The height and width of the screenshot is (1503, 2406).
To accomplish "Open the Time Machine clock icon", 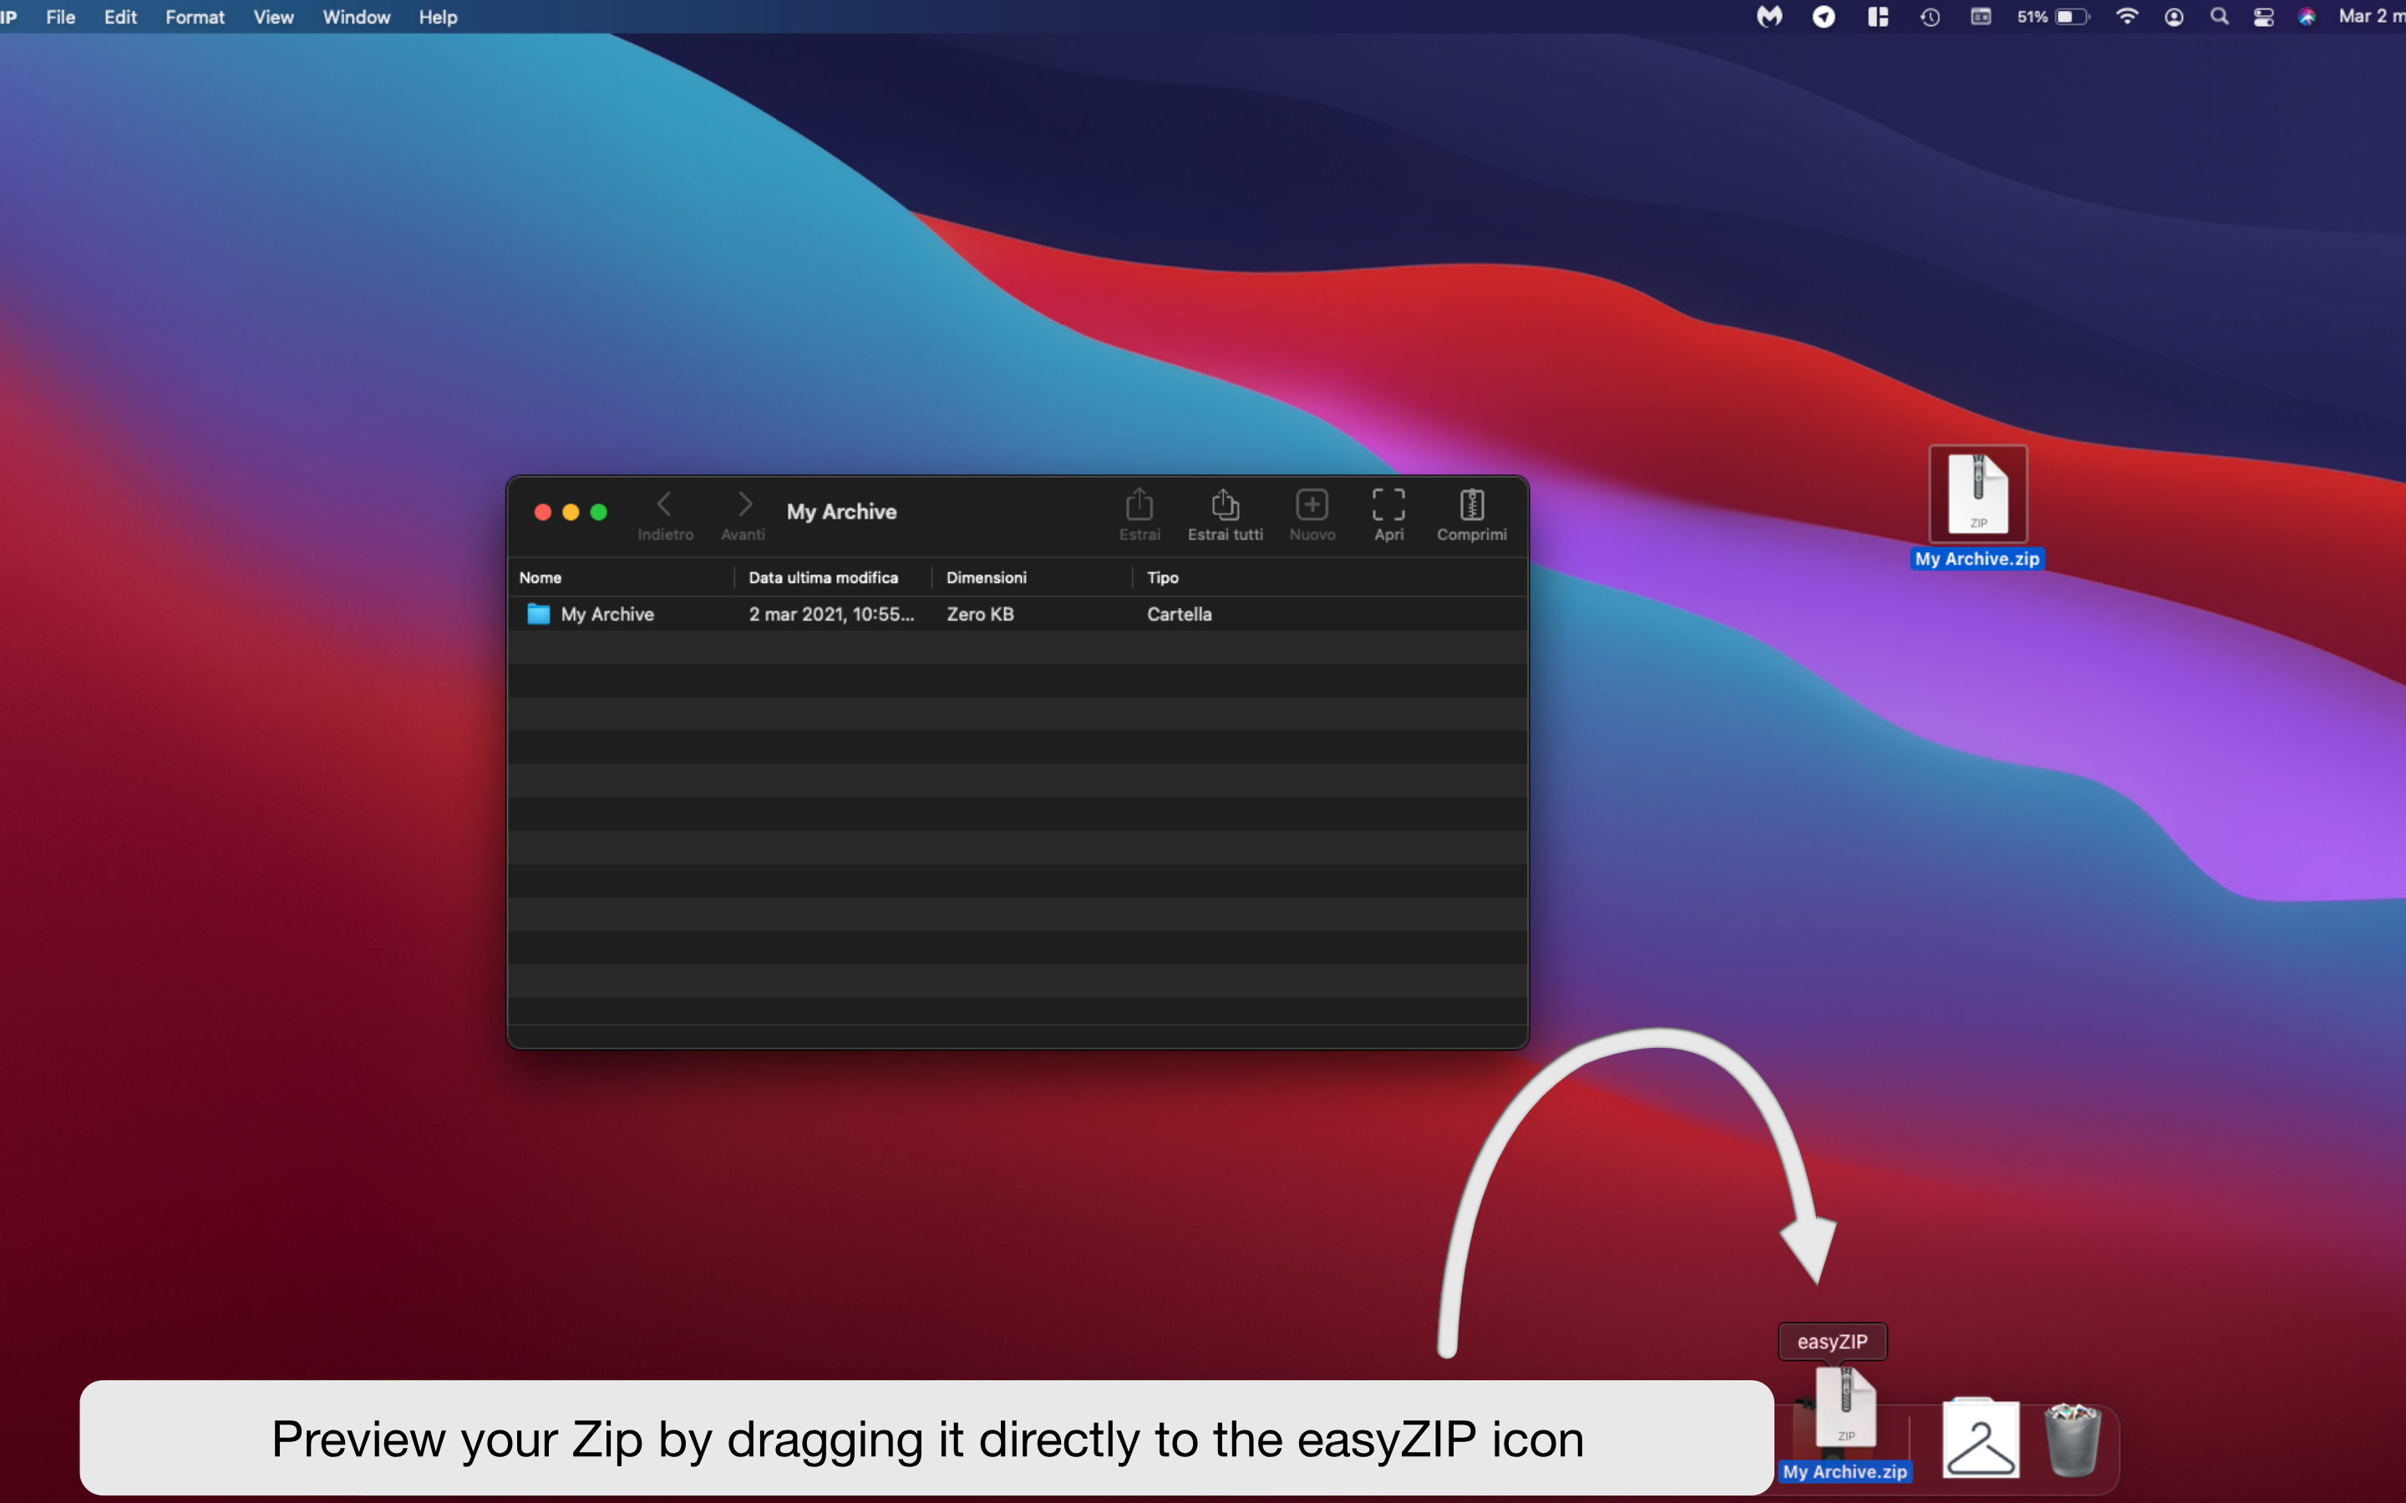I will click(1930, 17).
